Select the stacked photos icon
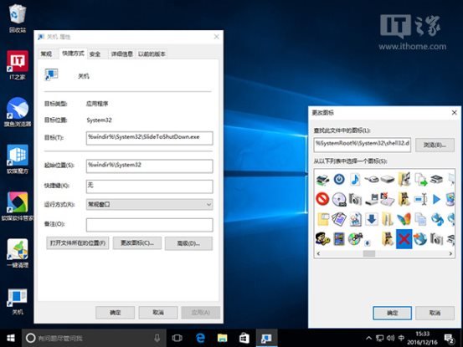 pyautogui.click(x=339, y=219)
